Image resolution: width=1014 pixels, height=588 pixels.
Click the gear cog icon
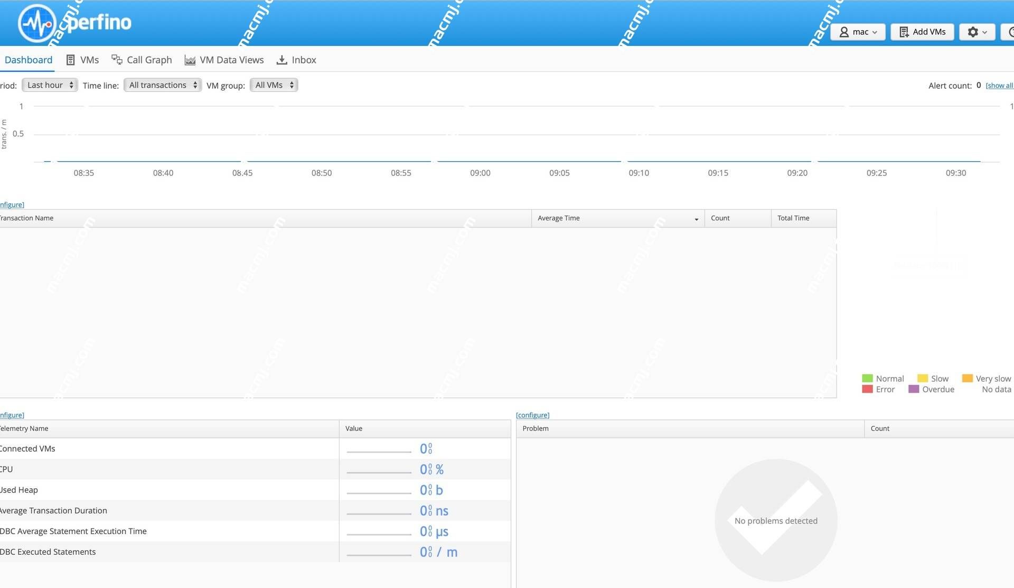click(973, 32)
